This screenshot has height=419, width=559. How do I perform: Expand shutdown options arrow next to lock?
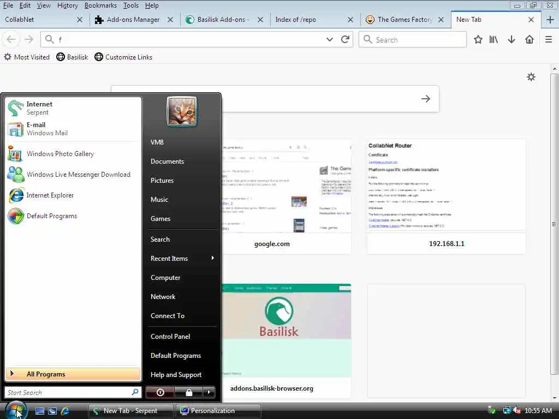(x=209, y=392)
